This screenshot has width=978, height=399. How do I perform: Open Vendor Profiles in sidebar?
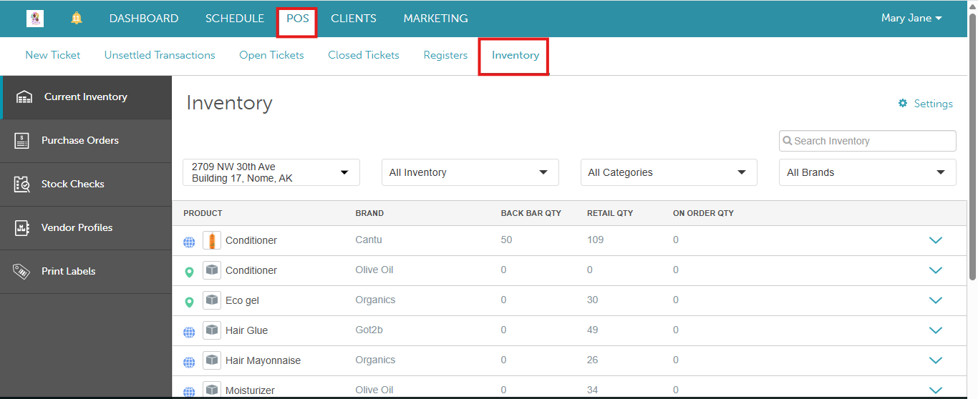click(86, 228)
